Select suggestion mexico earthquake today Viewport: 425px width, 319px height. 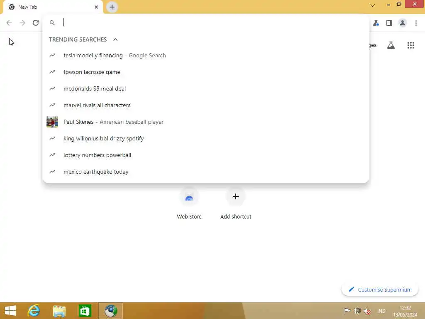(206, 172)
